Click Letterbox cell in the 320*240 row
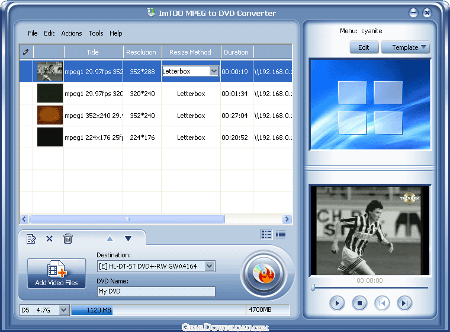This screenshot has height=332, width=450. pyautogui.click(x=191, y=94)
